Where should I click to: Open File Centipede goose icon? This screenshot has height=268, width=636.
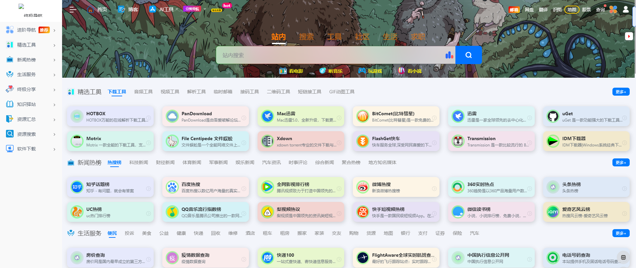point(172,141)
